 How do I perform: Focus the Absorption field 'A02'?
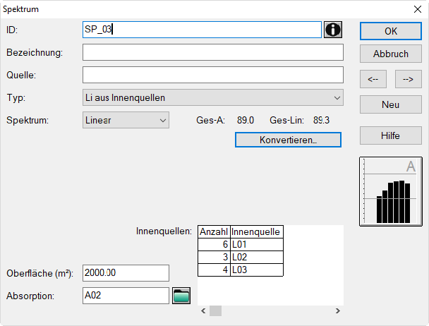126,296
